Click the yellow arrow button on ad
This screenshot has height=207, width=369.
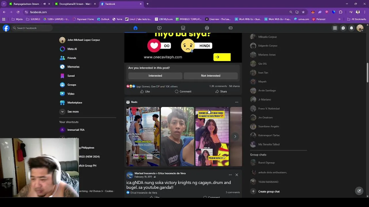[222, 57]
